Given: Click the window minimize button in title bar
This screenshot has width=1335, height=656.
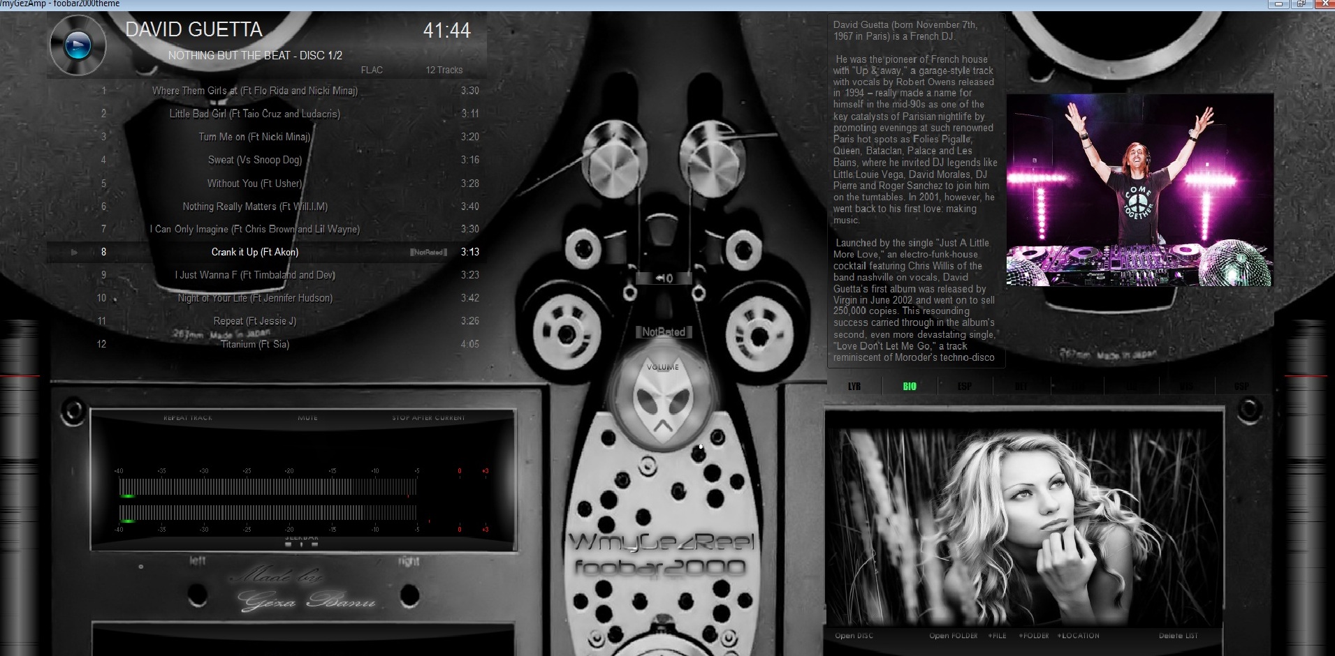Looking at the screenshot, I should 1278,4.
